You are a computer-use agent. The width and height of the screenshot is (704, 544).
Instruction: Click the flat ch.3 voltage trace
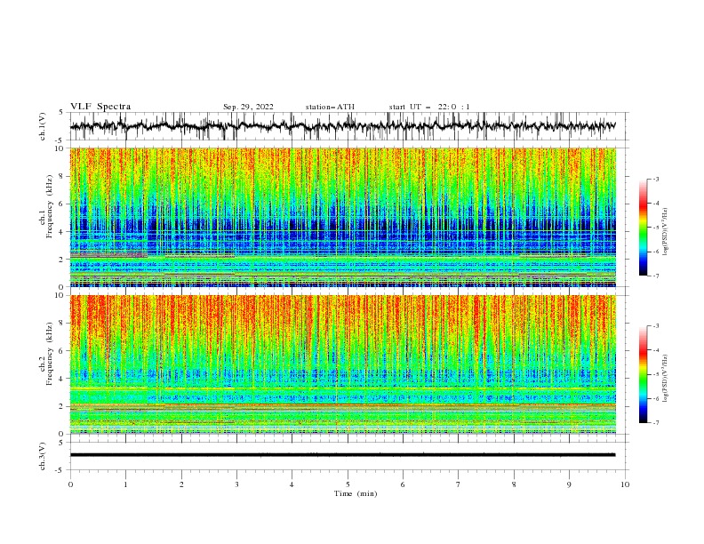point(342,455)
